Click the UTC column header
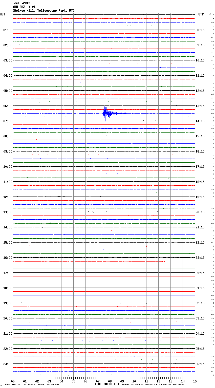 201,14
